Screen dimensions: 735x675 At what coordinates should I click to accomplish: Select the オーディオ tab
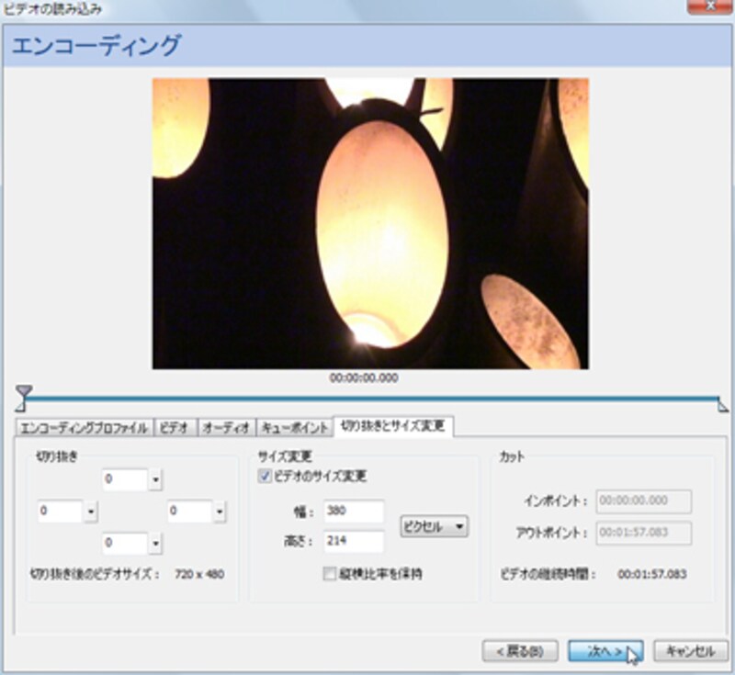(x=225, y=428)
